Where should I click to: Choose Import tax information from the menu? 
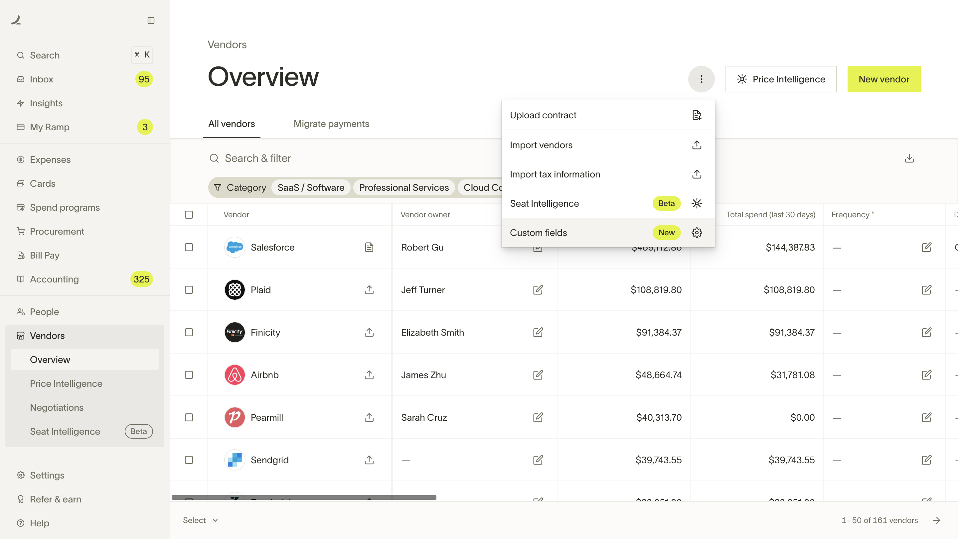[555, 174]
